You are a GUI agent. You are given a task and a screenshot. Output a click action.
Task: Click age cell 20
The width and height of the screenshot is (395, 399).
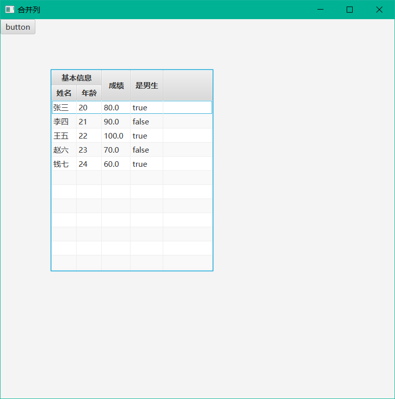pos(89,107)
